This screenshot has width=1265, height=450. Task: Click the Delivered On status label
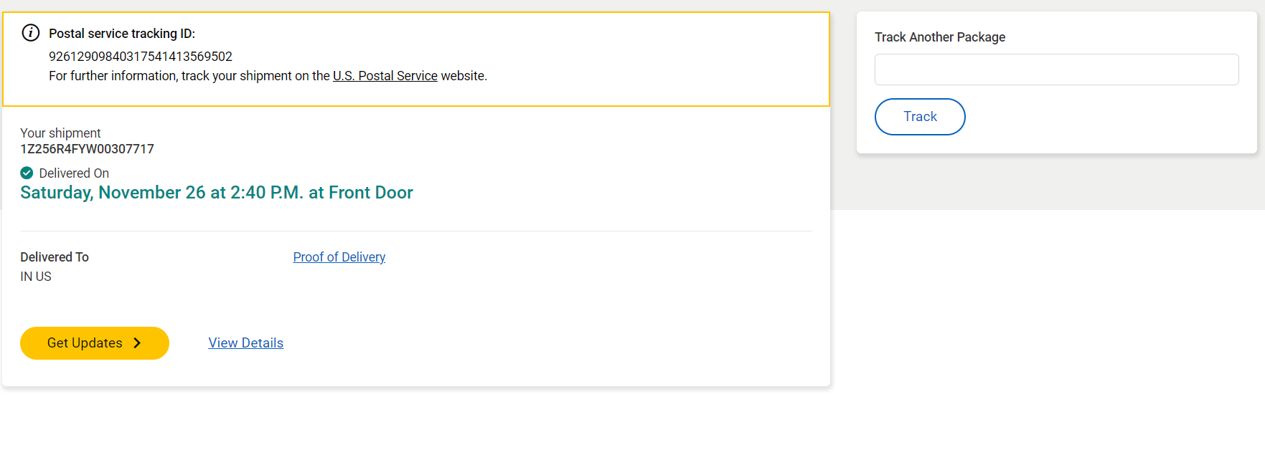point(74,173)
